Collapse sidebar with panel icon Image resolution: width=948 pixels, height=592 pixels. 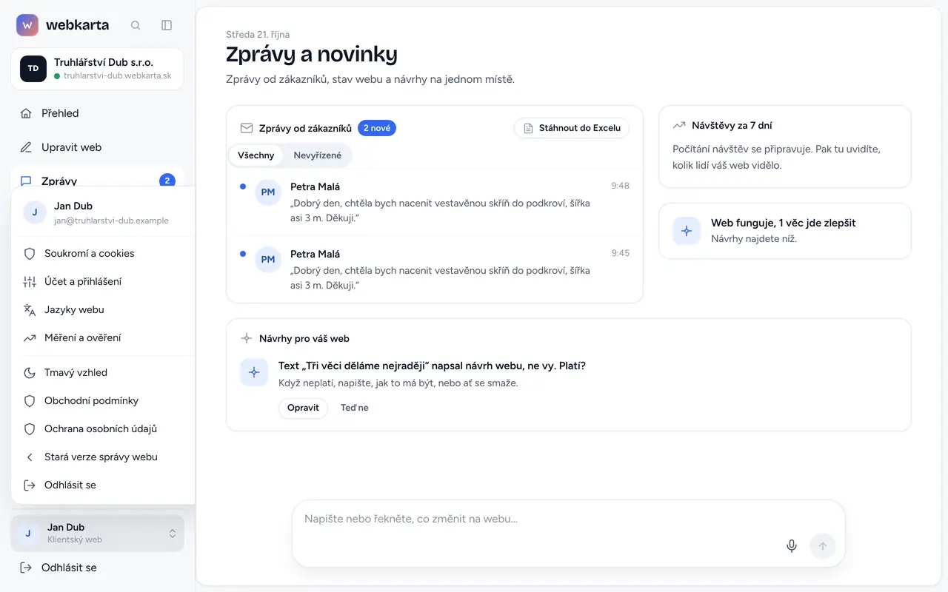167,25
